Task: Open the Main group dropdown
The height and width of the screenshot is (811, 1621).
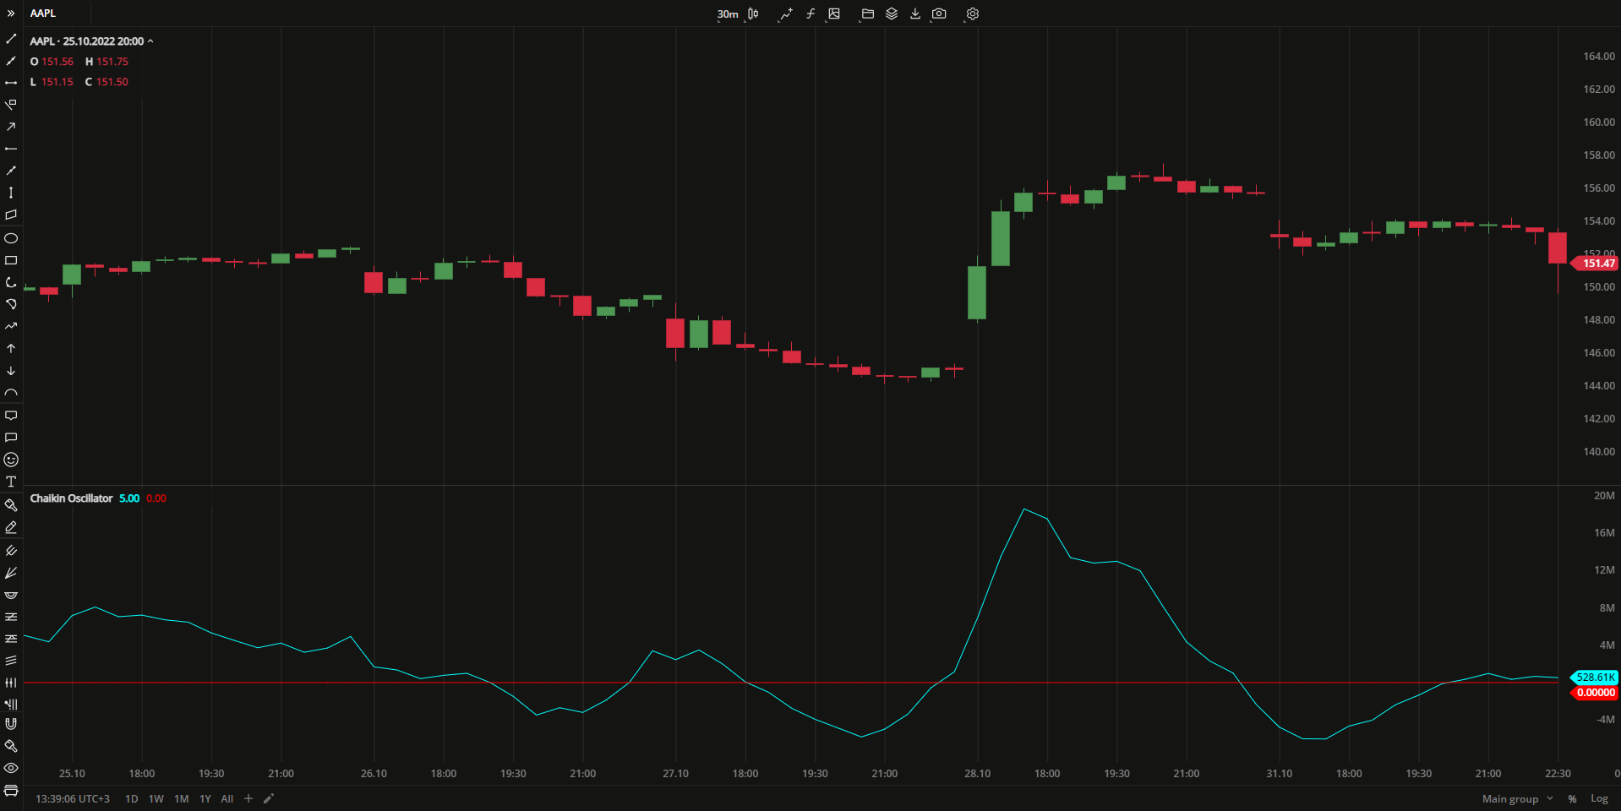Action: (1517, 798)
